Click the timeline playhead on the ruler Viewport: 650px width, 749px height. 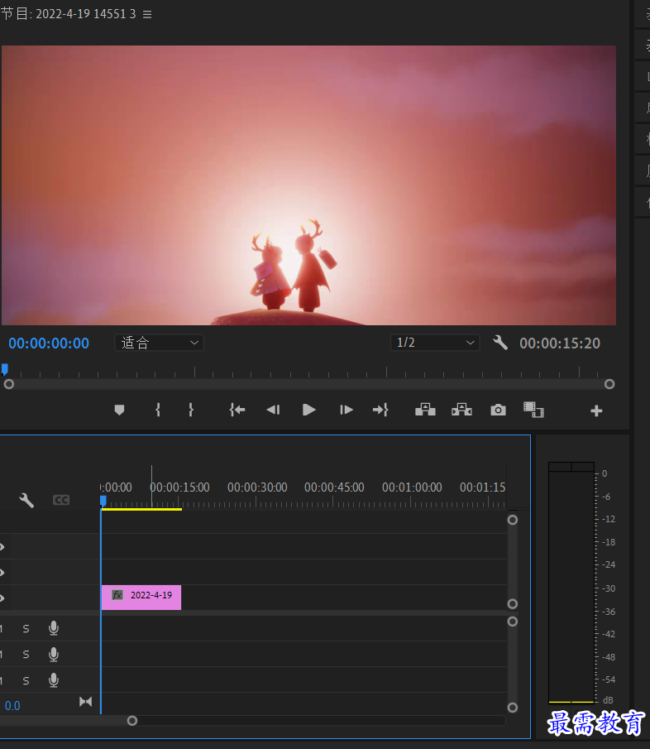click(103, 501)
